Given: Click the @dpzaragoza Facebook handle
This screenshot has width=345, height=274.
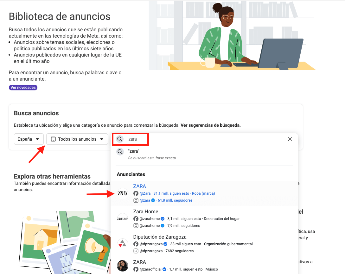Looking at the screenshot, I should pos(151,244).
